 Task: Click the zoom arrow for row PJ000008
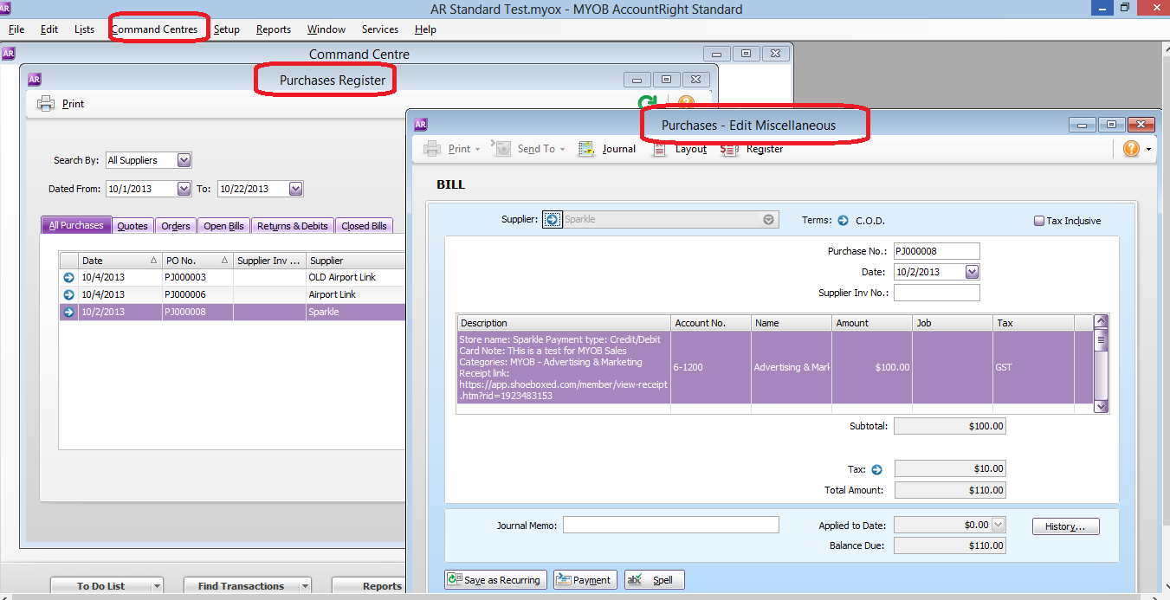coord(68,312)
